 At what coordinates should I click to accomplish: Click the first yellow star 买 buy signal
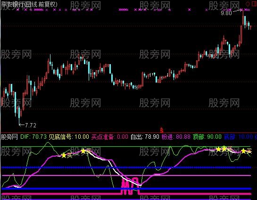[64, 155]
